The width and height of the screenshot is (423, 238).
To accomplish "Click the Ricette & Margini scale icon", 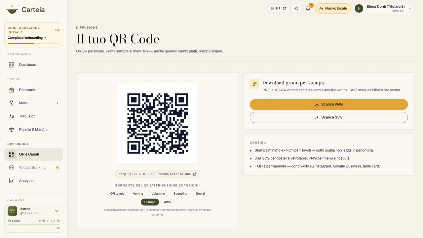I will [x=12, y=130].
